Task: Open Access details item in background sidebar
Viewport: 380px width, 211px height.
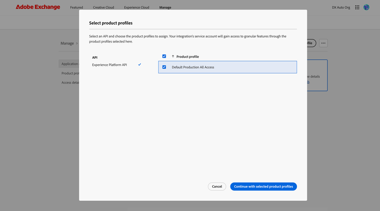Action: (70, 82)
